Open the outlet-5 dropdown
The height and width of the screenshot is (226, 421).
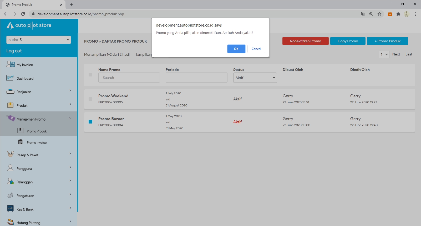coord(39,40)
